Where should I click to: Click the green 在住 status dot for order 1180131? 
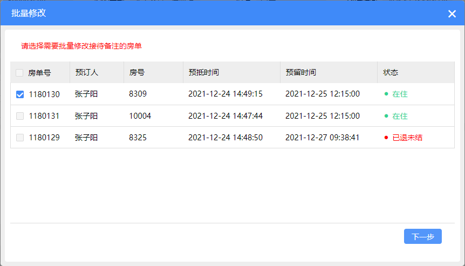[386, 115]
